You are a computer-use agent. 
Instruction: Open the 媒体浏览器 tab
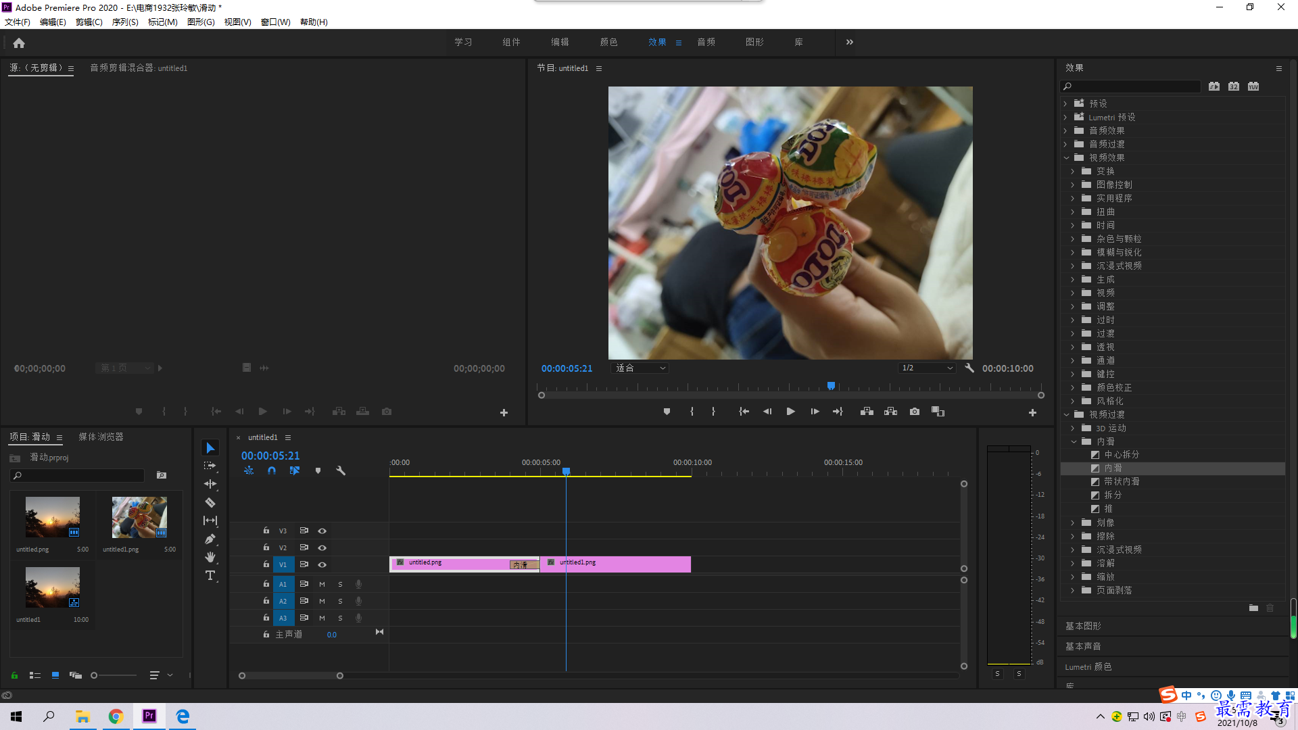[x=101, y=437]
